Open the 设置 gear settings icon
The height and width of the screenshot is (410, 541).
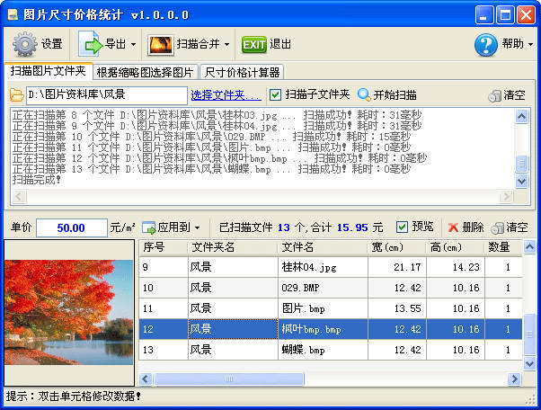(x=24, y=43)
